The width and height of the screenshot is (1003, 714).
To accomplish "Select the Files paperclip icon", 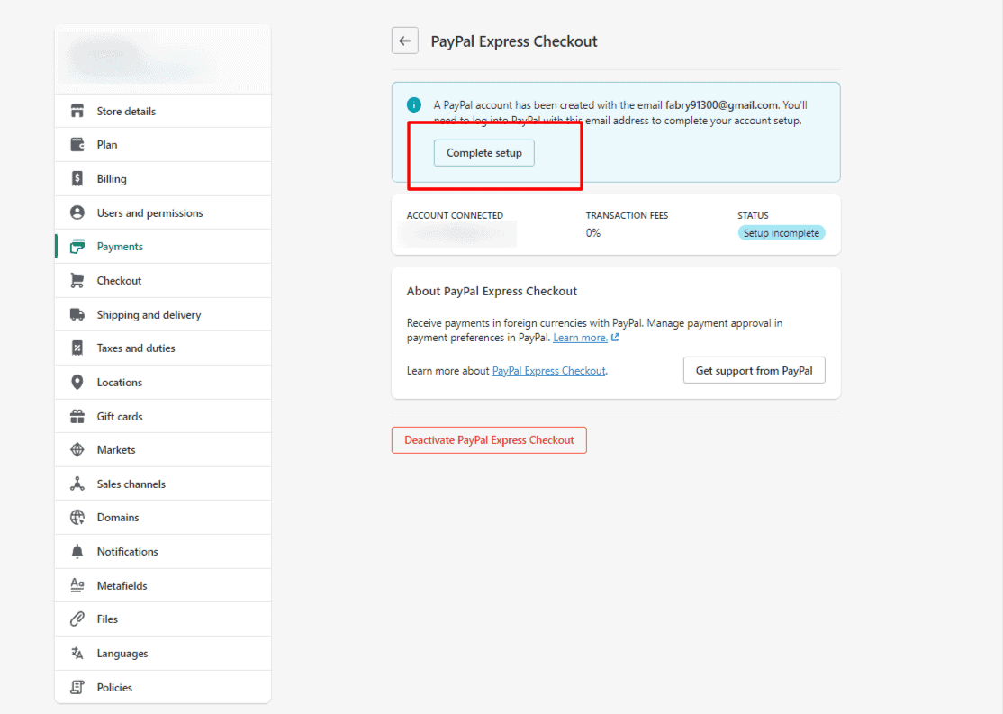I will click(x=79, y=619).
